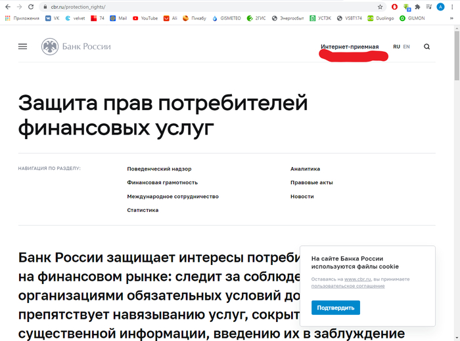Open the Пикабу bookmark

pyautogui.click(x=195, y=18)
